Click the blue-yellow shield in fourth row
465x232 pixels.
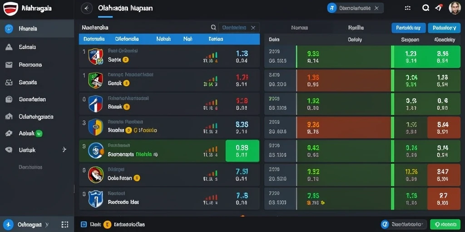(95, 127)
